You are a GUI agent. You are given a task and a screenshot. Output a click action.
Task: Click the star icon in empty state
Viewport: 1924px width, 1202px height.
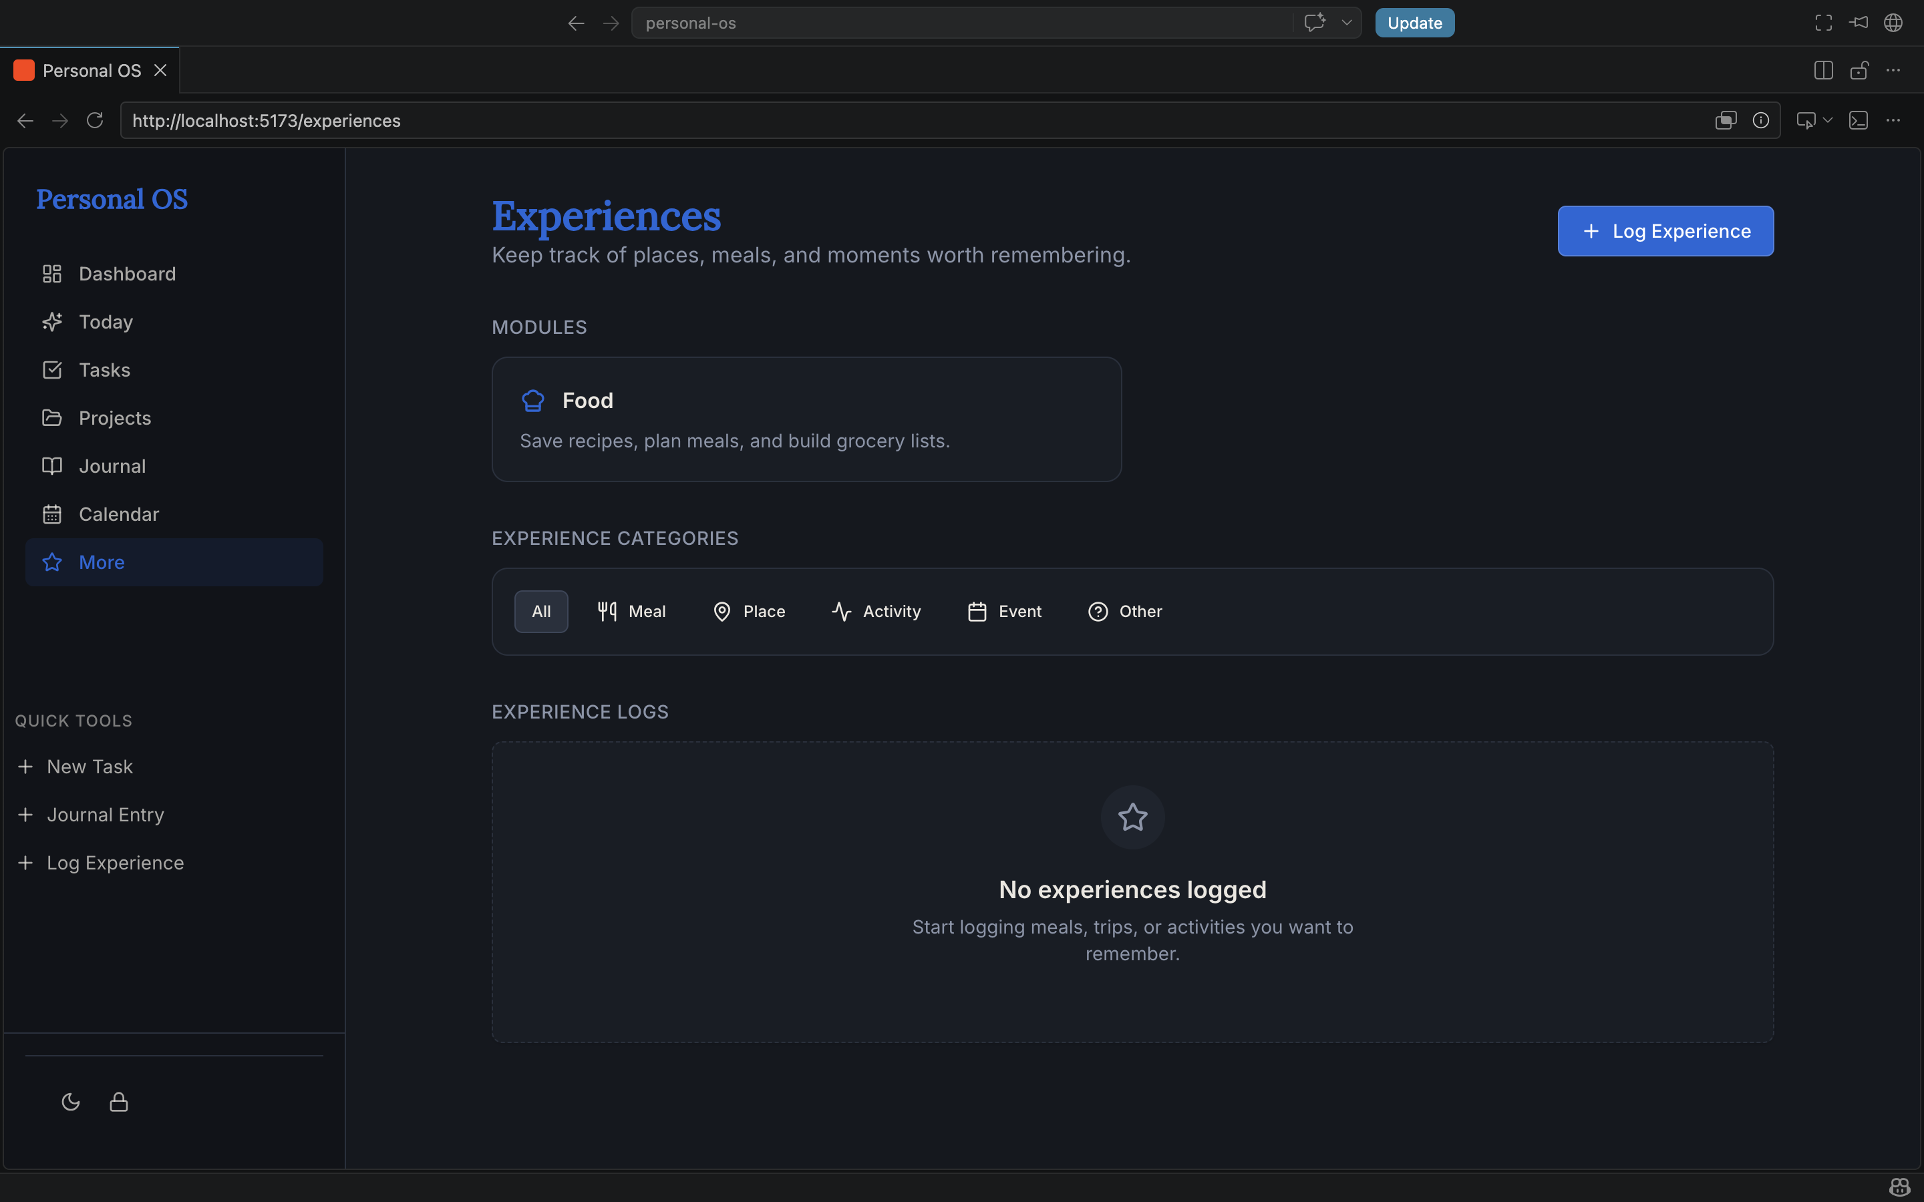[x=1132, y=817]
